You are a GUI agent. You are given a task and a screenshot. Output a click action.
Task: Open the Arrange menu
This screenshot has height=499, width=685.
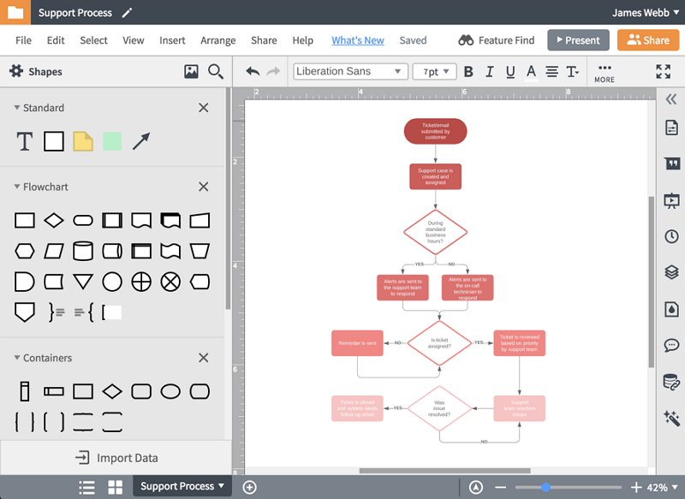[218, 40]
